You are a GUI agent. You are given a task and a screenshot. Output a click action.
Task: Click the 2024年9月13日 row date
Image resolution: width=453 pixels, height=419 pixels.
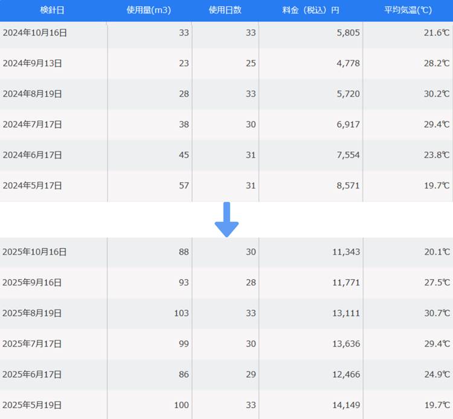coord(33,63)
